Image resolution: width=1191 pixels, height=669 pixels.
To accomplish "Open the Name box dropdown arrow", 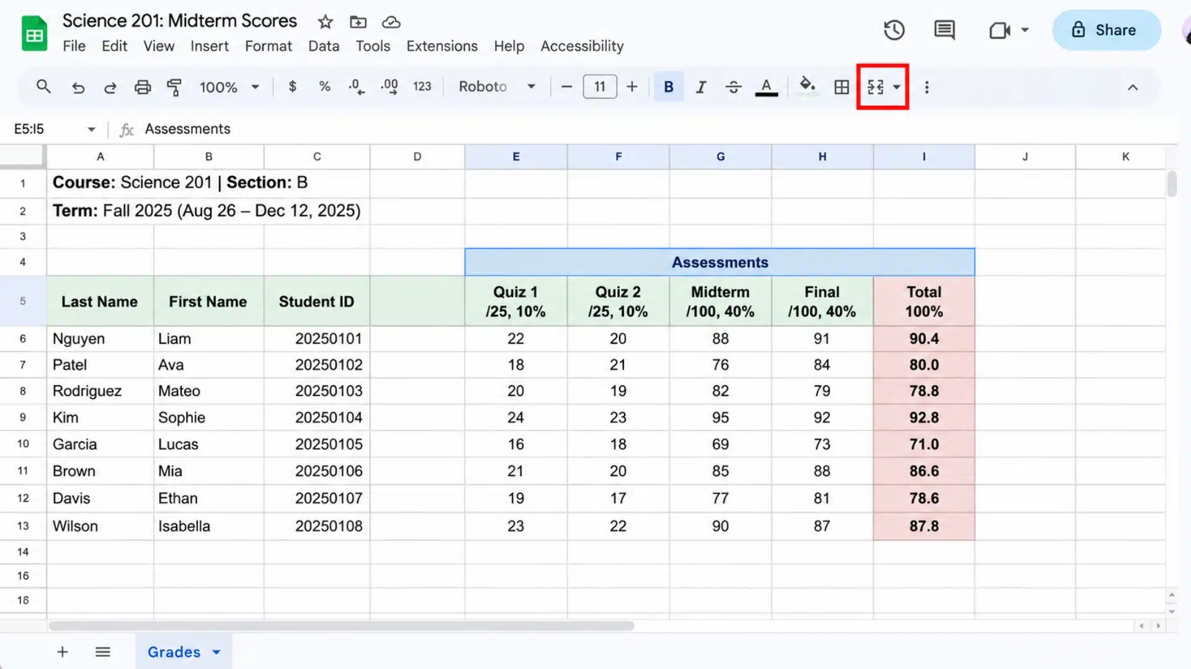I will tap(92, 129).
